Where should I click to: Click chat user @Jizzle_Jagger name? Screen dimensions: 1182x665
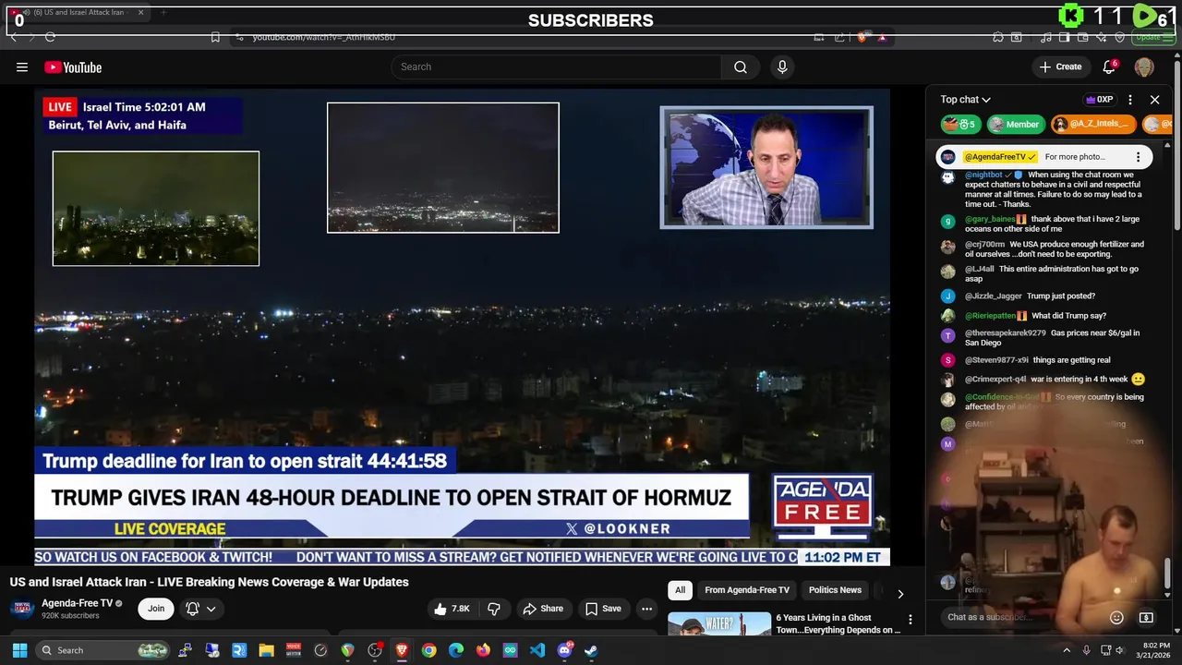994,296
